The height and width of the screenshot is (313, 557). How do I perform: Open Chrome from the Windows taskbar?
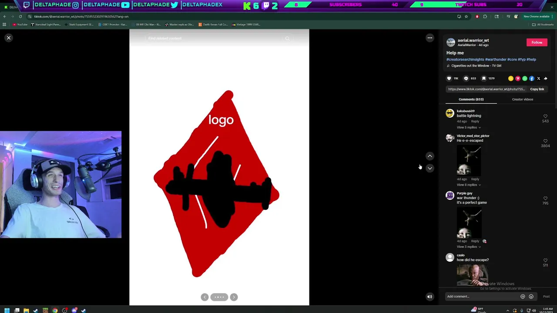[55, 310]
